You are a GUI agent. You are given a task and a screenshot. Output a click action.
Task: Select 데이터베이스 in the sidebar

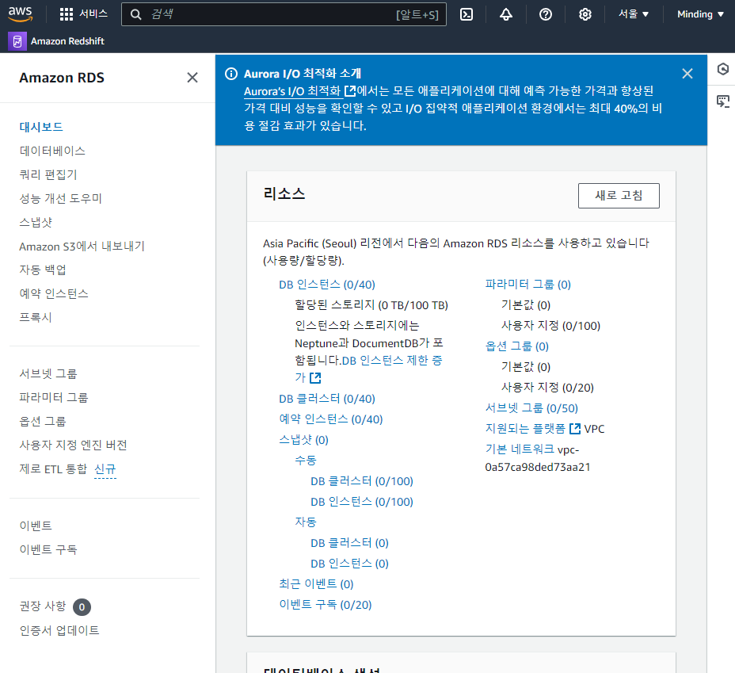coord(52,151)
